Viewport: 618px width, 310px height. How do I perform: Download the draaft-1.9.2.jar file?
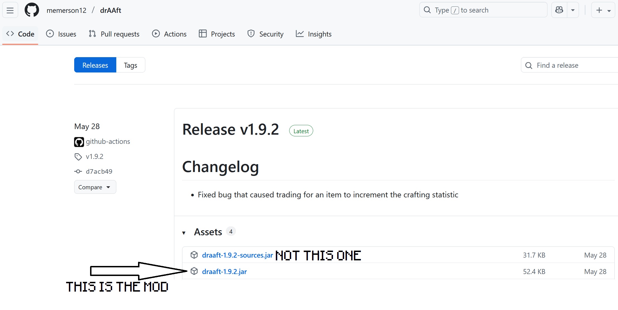[224, 272]
